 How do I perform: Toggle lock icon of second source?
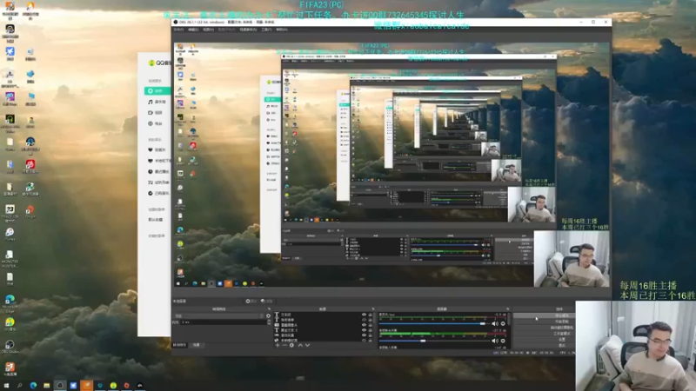(371, 320)
